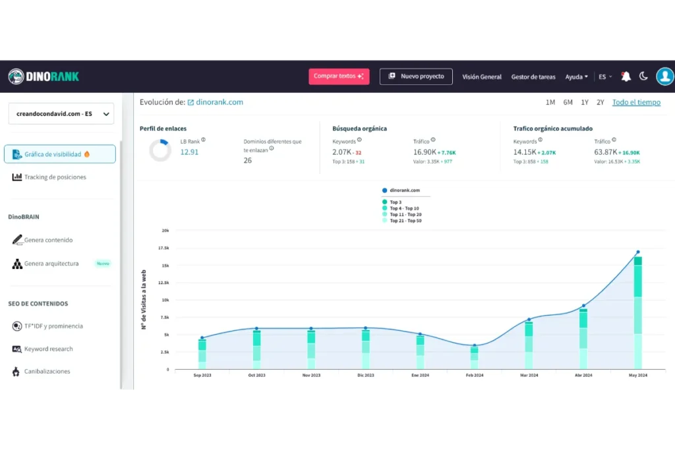This screenshot has width=675, height=450.
Task: Click the May 2024 data point
Action: pos(637,252)
